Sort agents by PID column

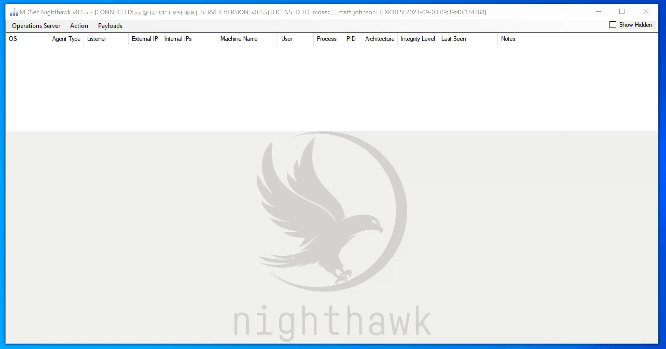(351, 39)
